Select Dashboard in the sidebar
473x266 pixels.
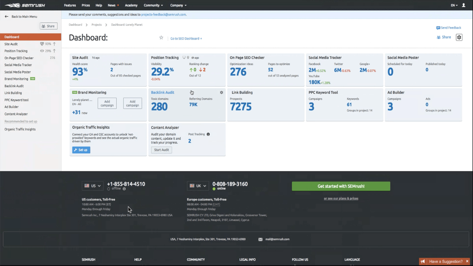[x=31, y=37]
